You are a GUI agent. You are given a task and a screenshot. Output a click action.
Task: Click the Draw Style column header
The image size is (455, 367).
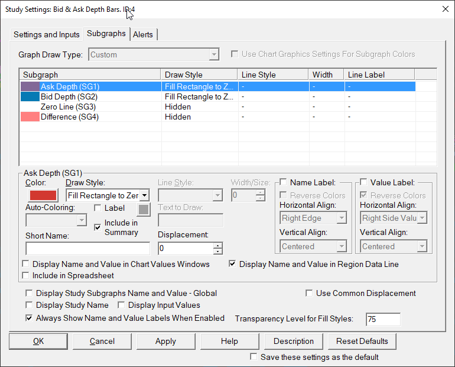(x=199, y=75)
